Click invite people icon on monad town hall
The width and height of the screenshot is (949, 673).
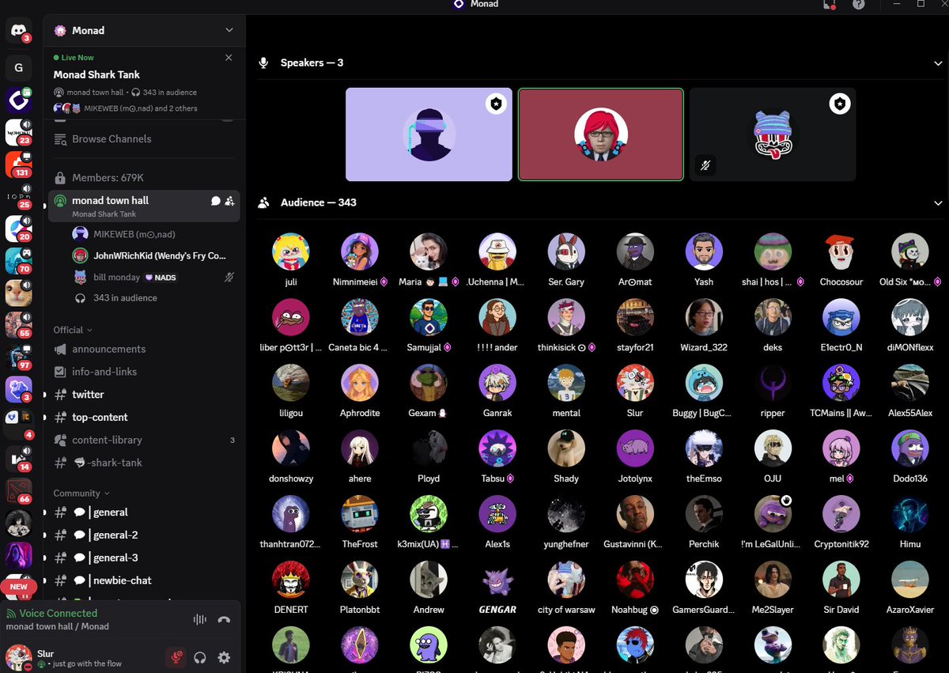pos(229,201)
